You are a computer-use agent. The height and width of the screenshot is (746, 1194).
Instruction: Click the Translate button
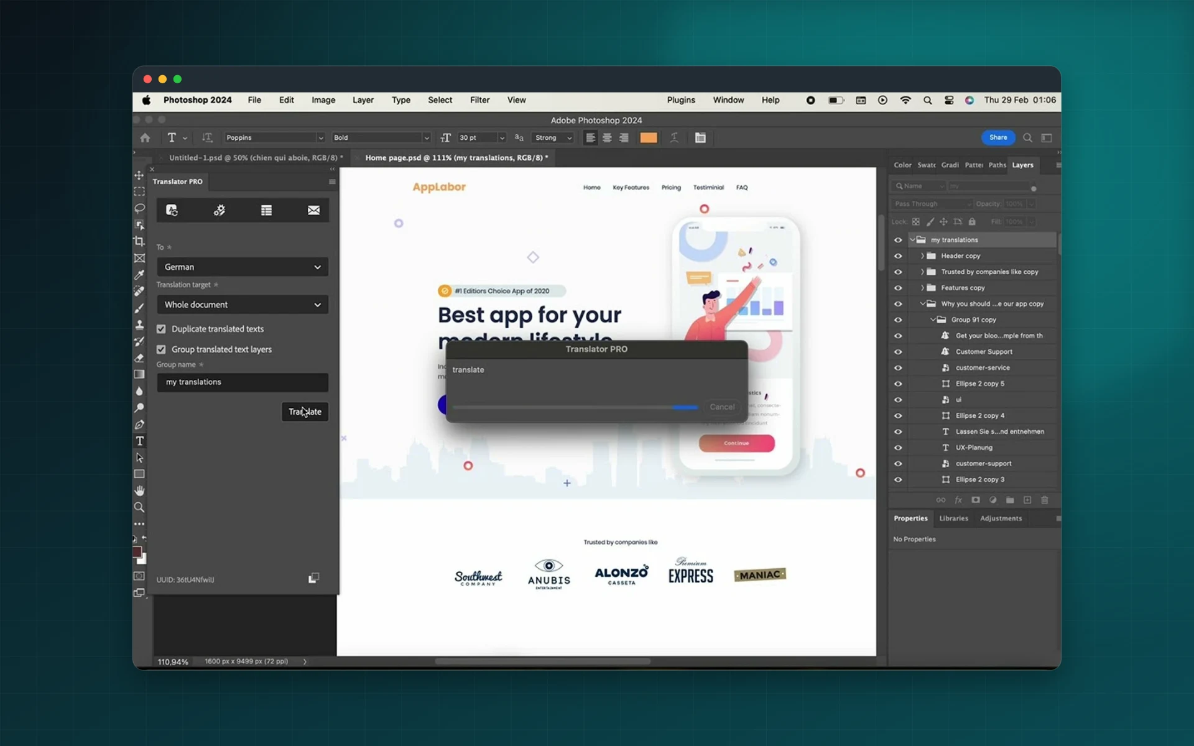[x=305, y=412]
